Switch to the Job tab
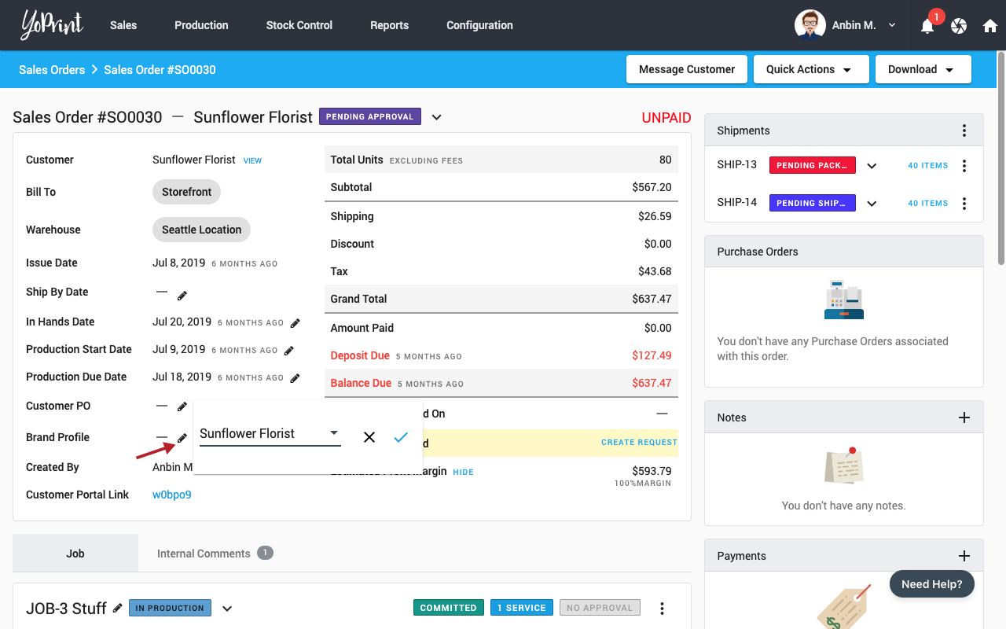 75,554
